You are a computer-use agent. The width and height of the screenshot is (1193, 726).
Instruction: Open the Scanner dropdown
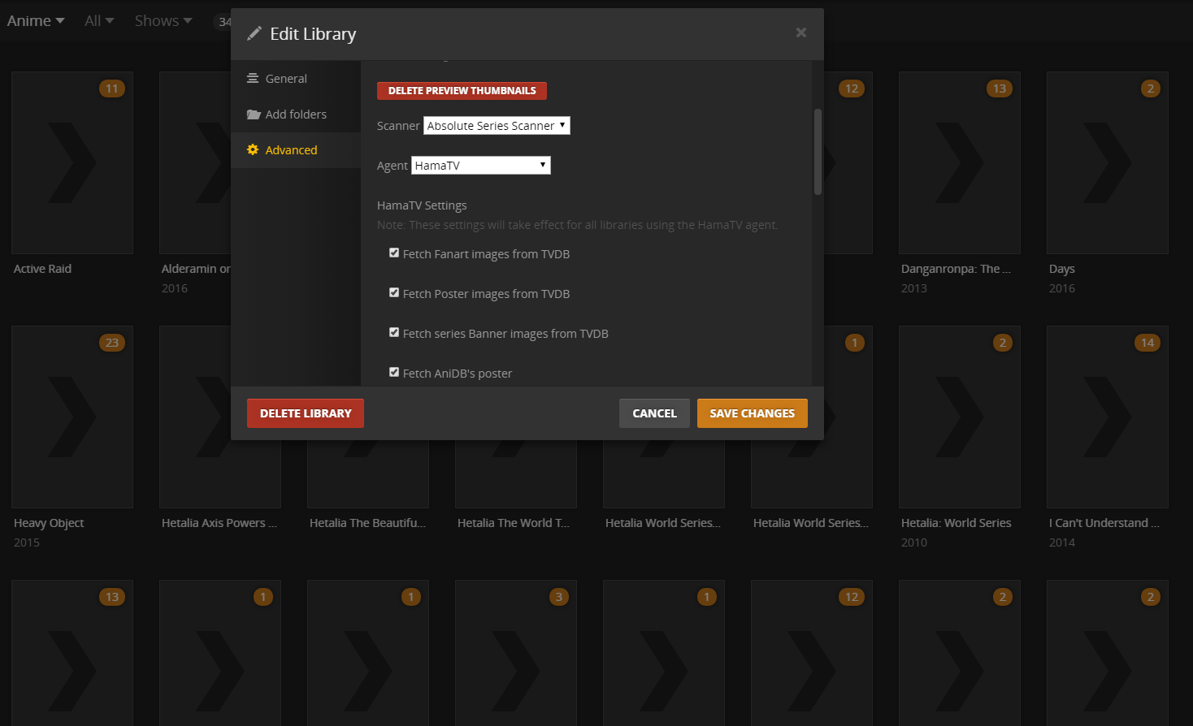497,125
